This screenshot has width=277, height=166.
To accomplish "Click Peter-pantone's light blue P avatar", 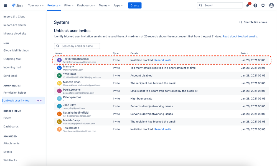I will pos(59,99).
